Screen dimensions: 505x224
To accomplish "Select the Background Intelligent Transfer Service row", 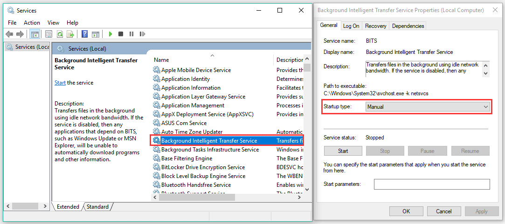I will click(228, 140).
